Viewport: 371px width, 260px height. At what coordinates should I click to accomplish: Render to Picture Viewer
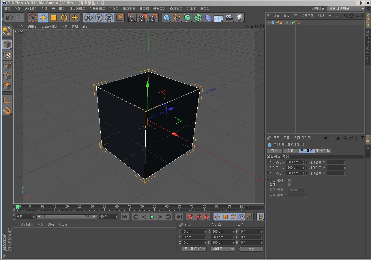143,18
